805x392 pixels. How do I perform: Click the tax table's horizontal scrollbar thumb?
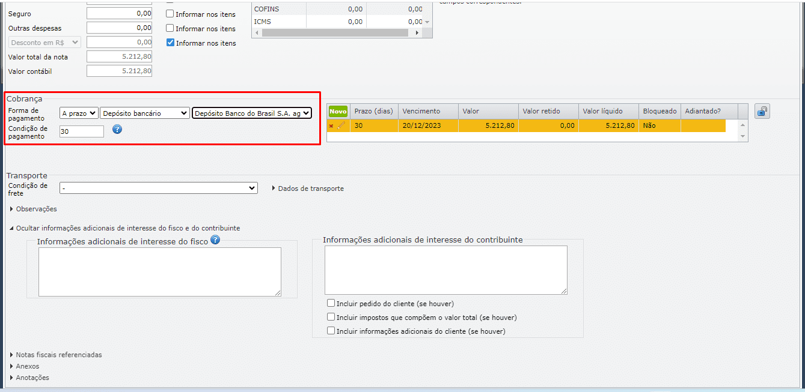pyautogui.click(x=335, y=33)
